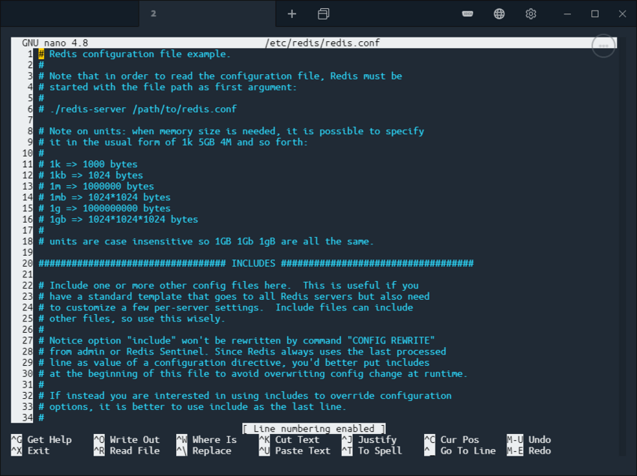
Task: Click the ellipsis button above the scrollbar
Action: point(603,46)
